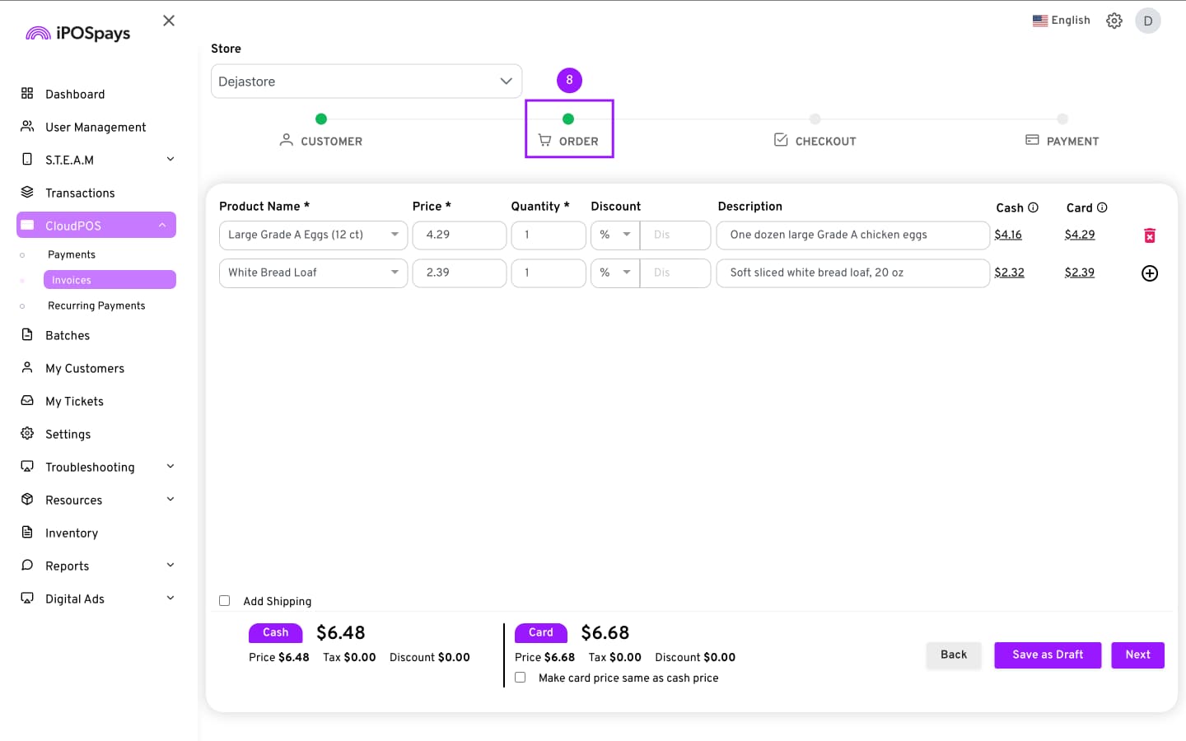Click the quantity field for White Bread Loaf

[548, 273]
